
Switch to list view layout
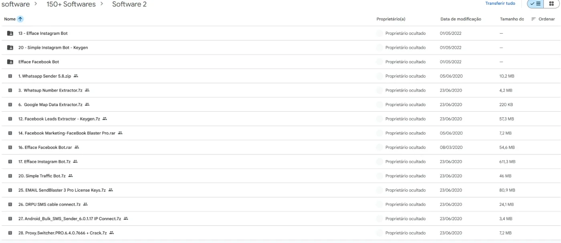coord(535,4)
